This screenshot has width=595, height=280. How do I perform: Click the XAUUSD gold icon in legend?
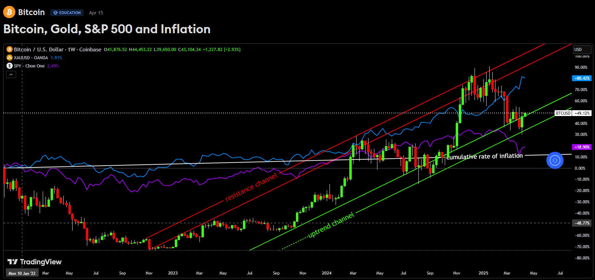point(10,58)
